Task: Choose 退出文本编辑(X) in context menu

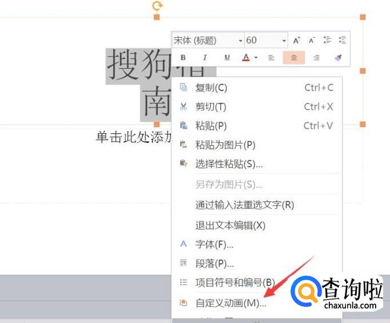Action: click(x=257, y=225)
